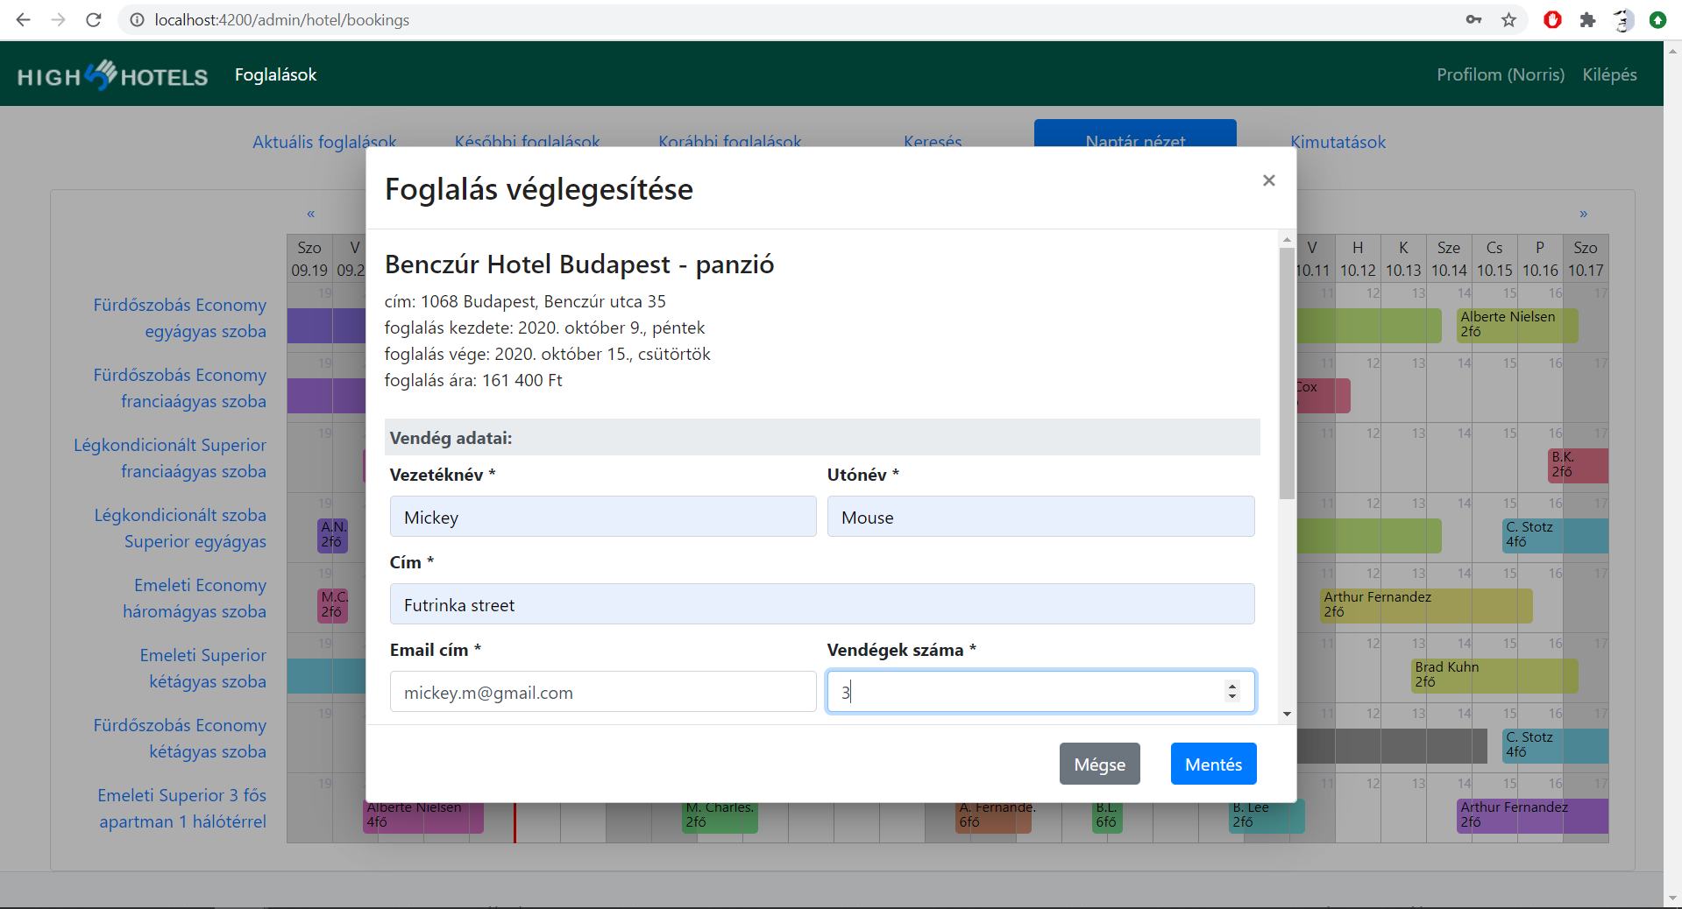
Task: Click the Cím field with Futrinka street
Action: 822,604
